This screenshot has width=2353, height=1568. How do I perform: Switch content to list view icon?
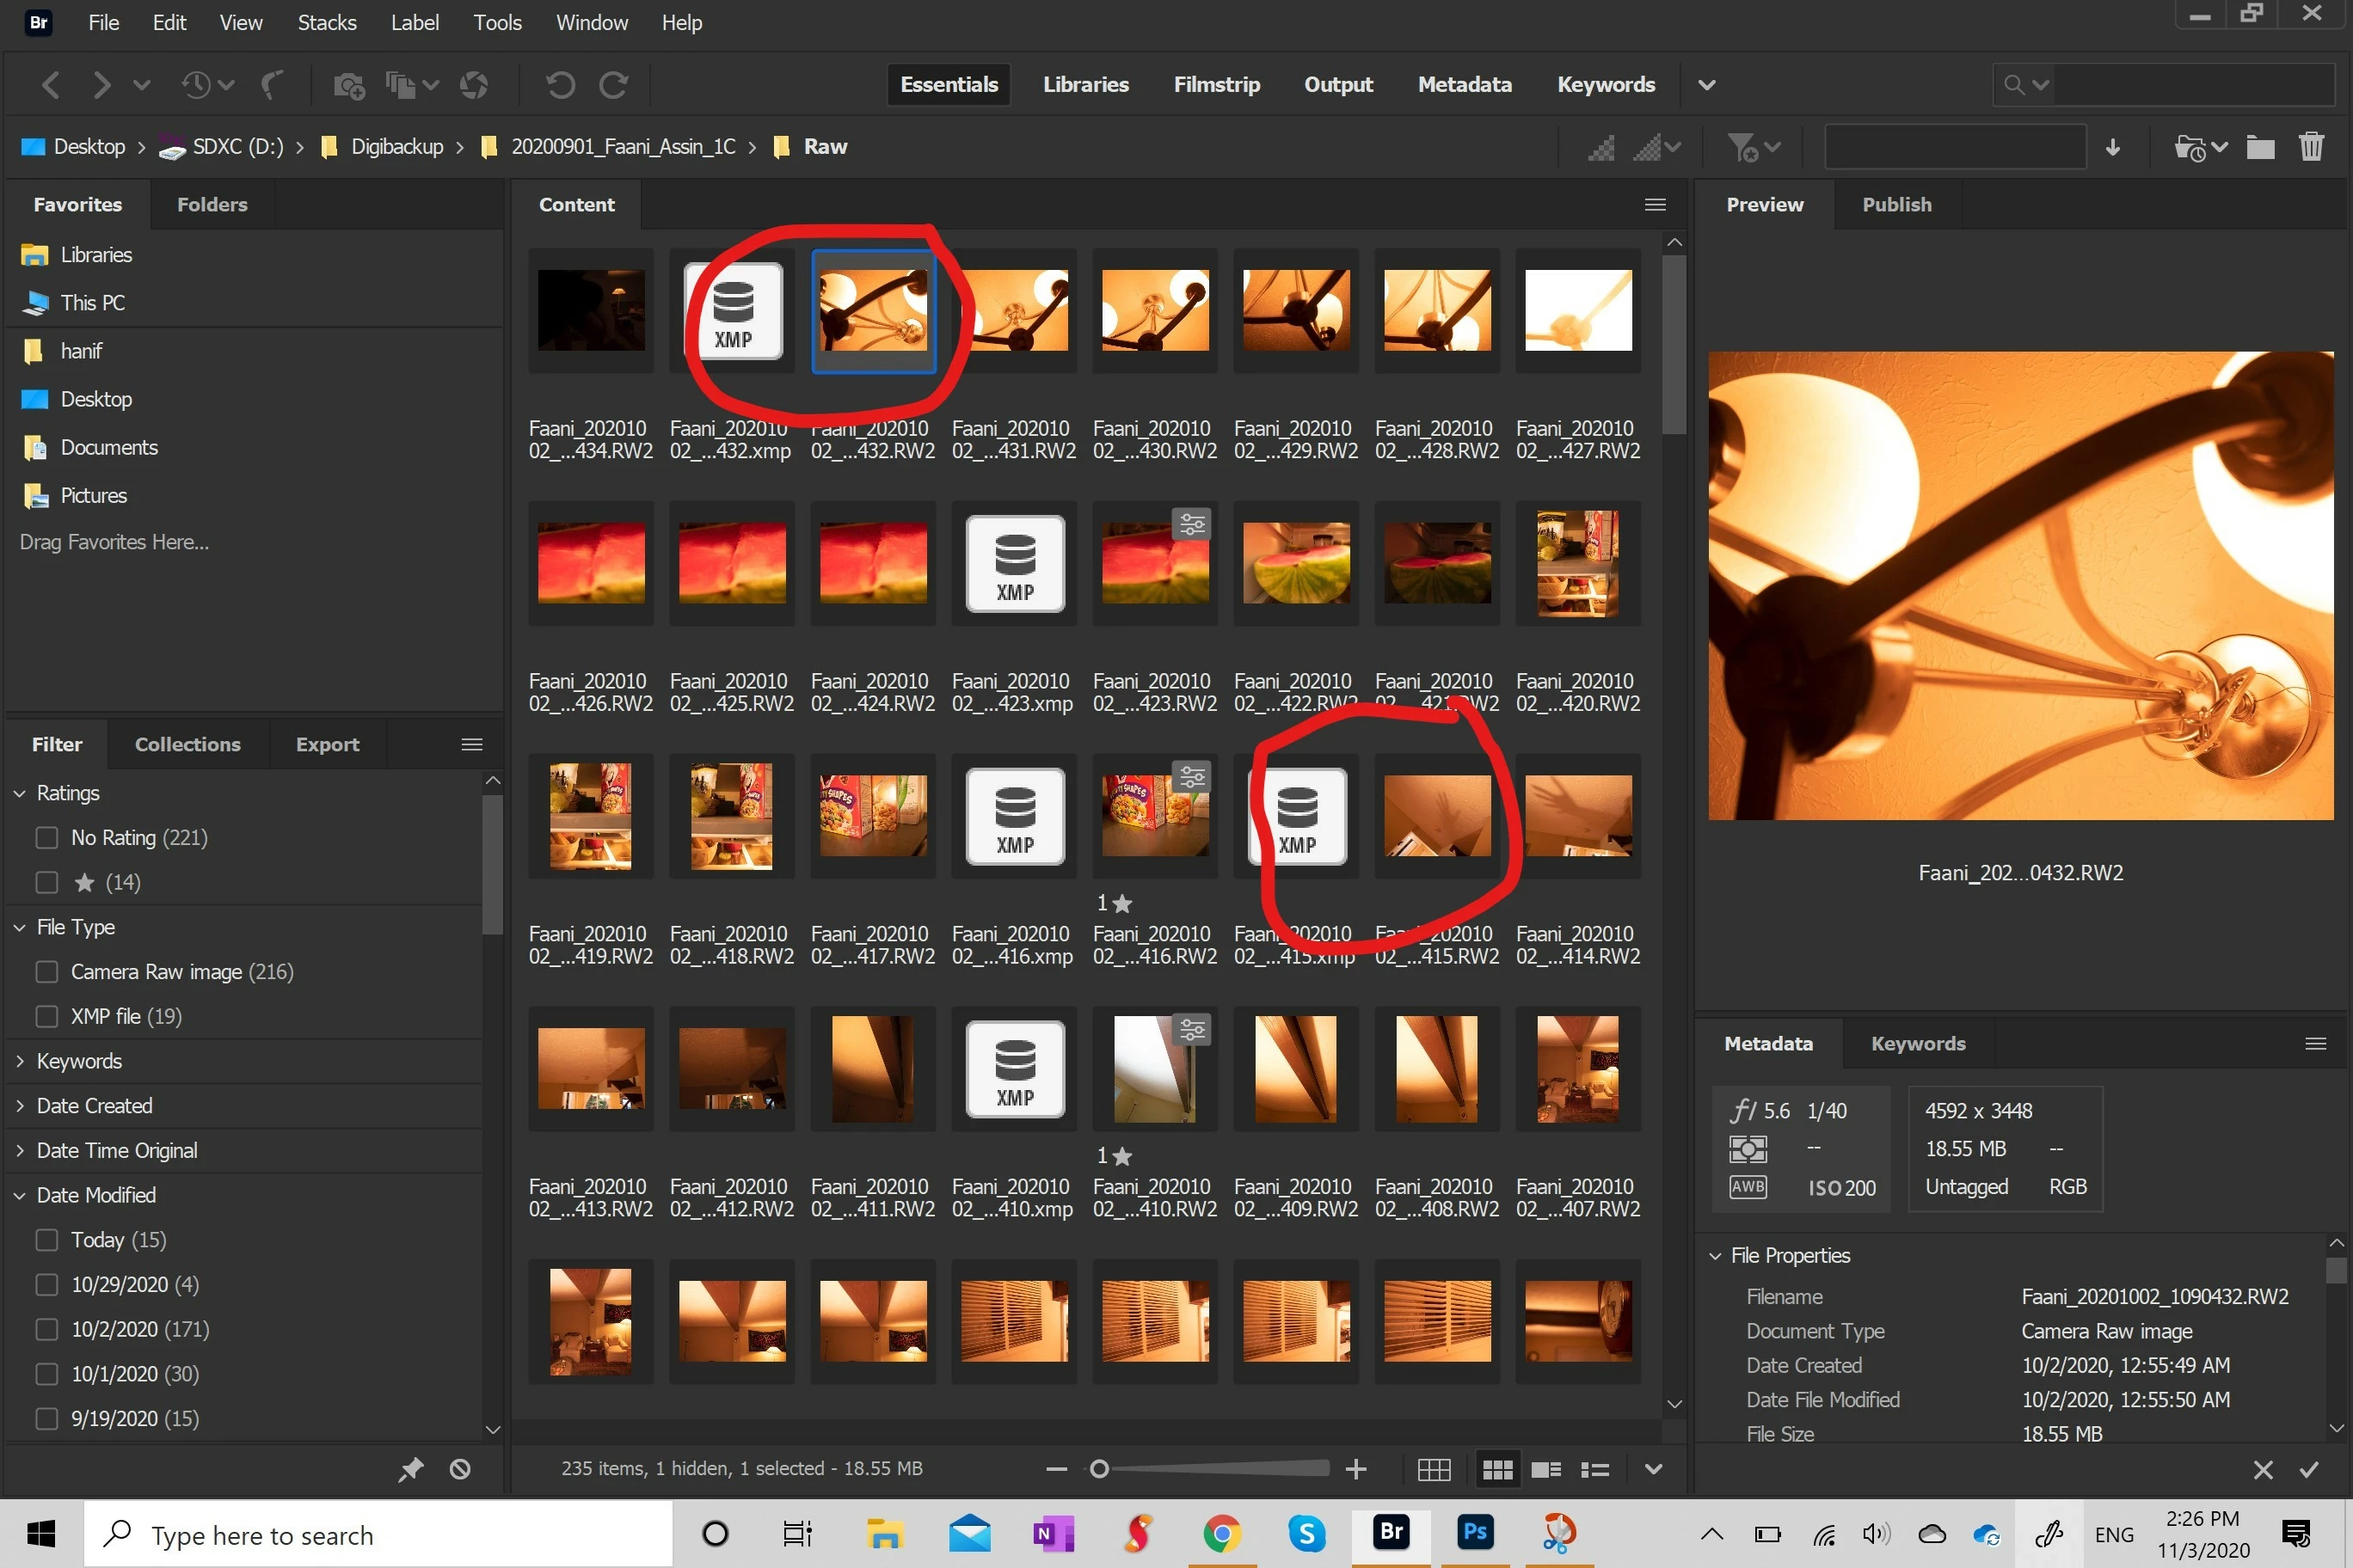[x=1594, y=1469]
